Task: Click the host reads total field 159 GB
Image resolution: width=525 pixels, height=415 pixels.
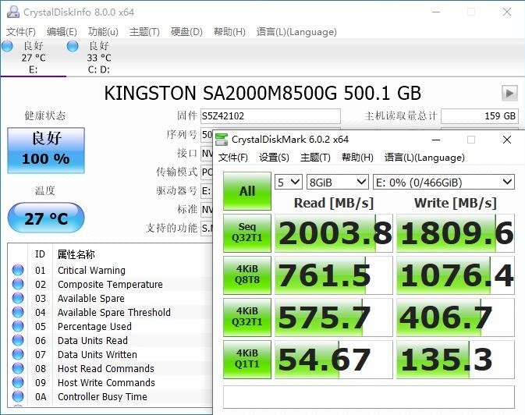Action: 480,116
